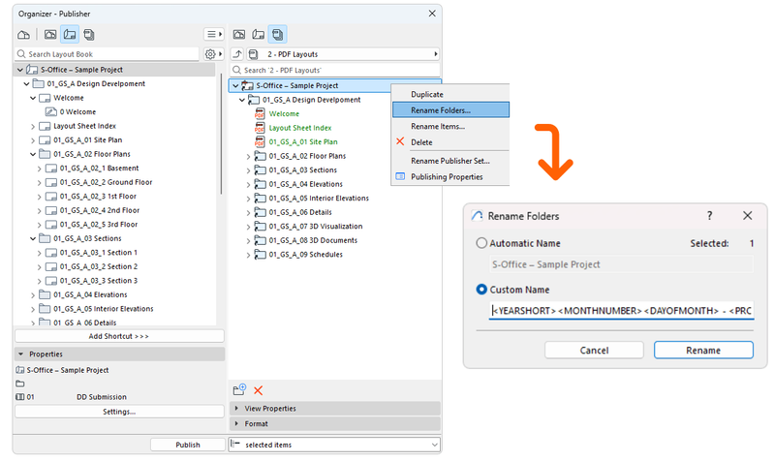Open layout Settings... button
The image size is (775, 462).
(119, 412)
